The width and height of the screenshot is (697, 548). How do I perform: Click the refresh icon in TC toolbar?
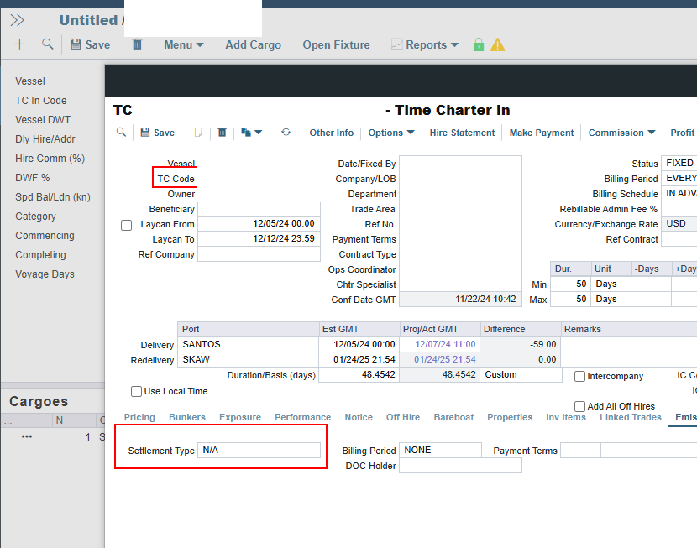pyautogui.click(x=286, y=133)
